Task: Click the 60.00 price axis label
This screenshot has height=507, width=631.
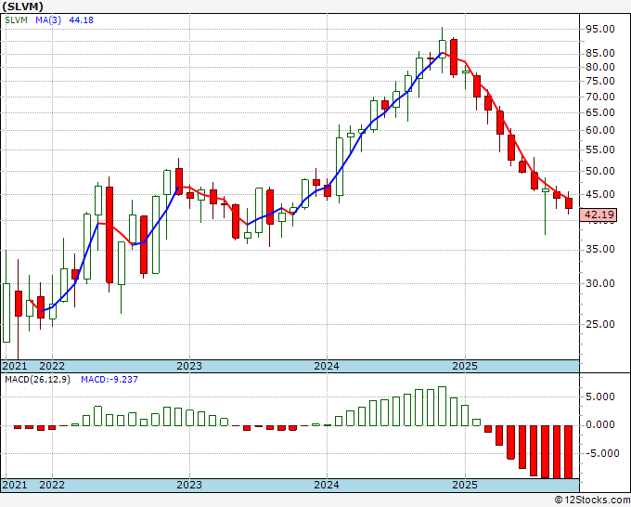Action: tap(600, 131)
